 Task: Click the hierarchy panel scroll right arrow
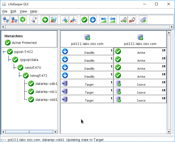point(55,132)
